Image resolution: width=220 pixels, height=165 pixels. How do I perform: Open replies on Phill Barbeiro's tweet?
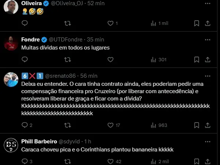click(25, 161)
